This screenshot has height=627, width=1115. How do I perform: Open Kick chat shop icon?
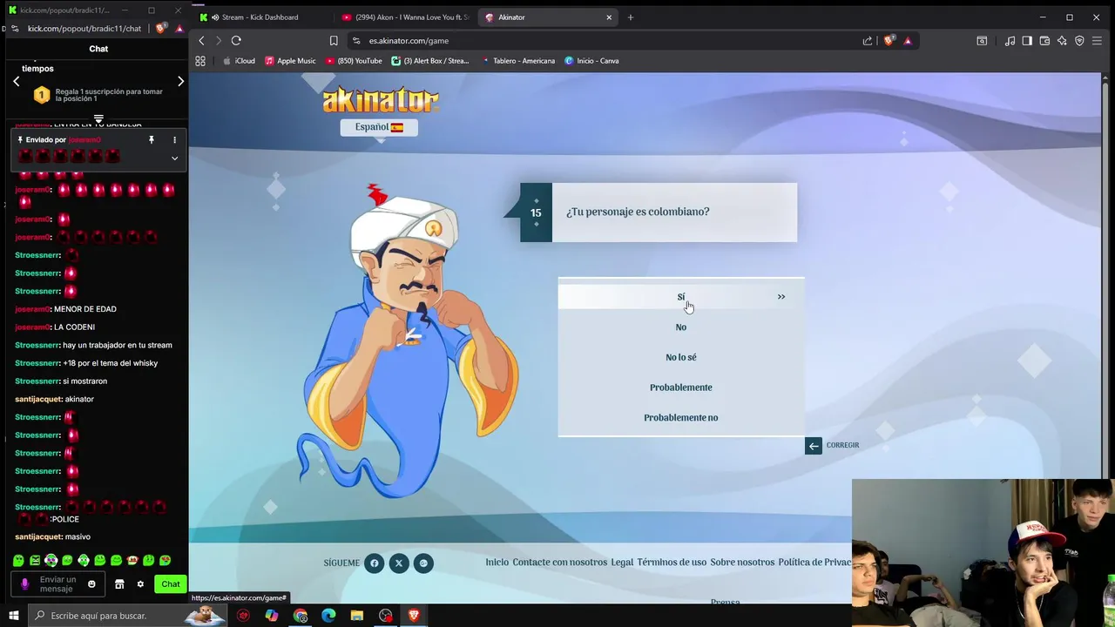click(x=119, y=584)
